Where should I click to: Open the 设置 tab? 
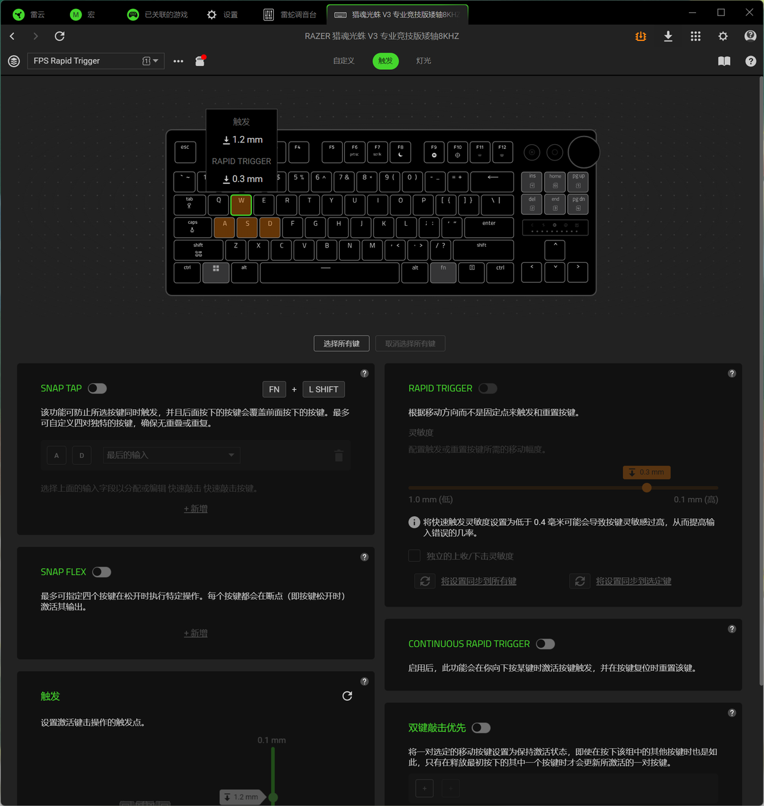pos(222,14)
